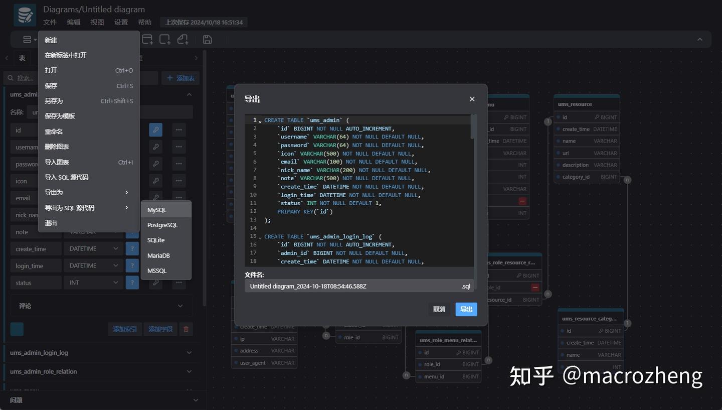Click the red trash icon to delete table
This screenshot has width=722, height=410.
point(186,329)
